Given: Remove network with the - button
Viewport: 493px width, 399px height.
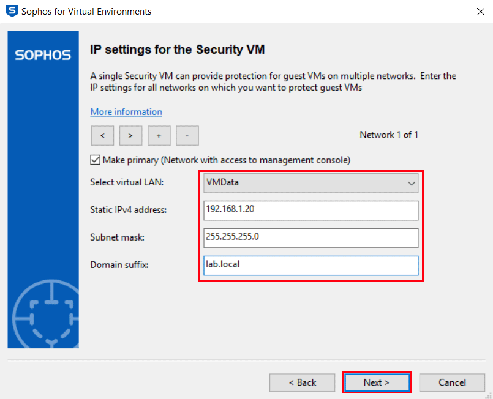Looking at the screenshot, I should point(187,136).
